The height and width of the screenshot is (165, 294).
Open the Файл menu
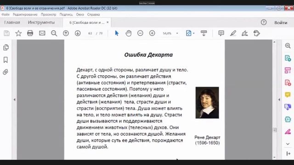[x=6, y=14]
